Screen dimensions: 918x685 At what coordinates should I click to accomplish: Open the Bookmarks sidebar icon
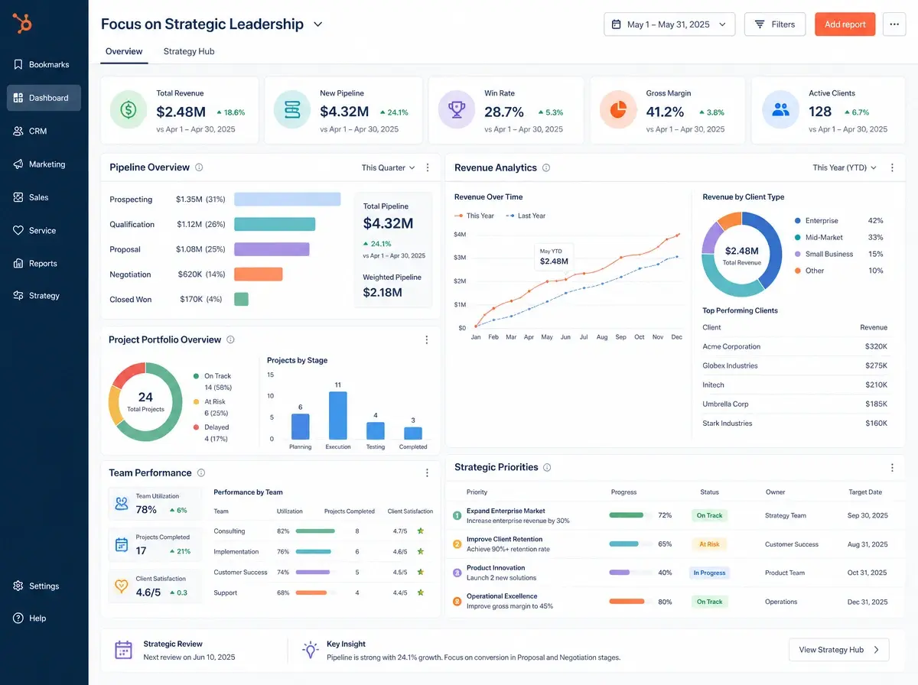click(18, 65)
